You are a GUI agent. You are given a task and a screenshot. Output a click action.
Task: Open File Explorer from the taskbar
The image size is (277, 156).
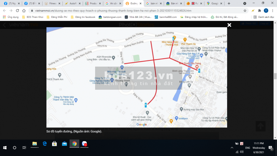[34, 144]
